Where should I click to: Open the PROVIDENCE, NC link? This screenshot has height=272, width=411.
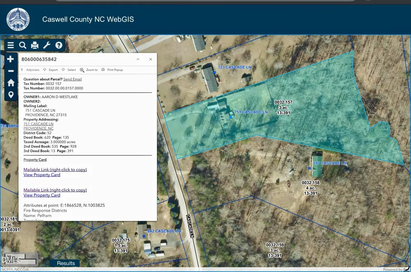pyautogui.click(x=38, y=128)
